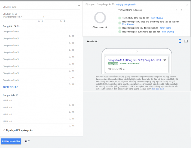Click the URL cuối cùng input field
The height and width of the screenshot is (148, 191).
pos(41,7)
